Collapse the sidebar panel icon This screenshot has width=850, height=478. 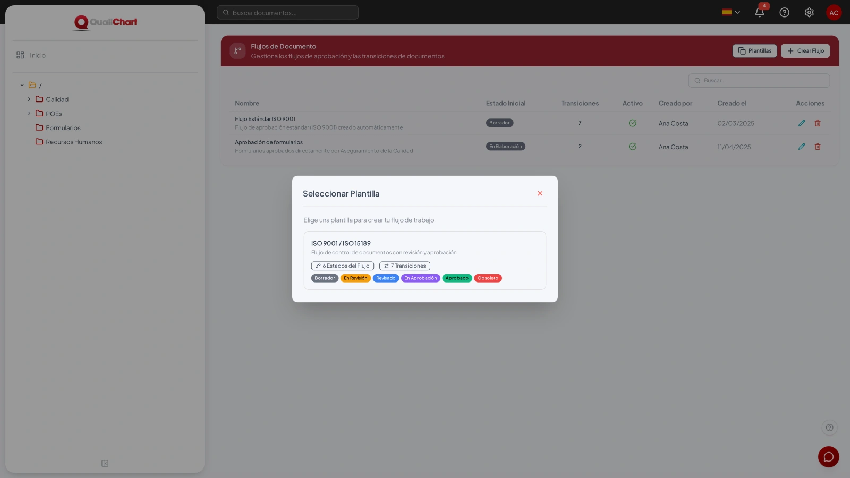coord(105,464)
